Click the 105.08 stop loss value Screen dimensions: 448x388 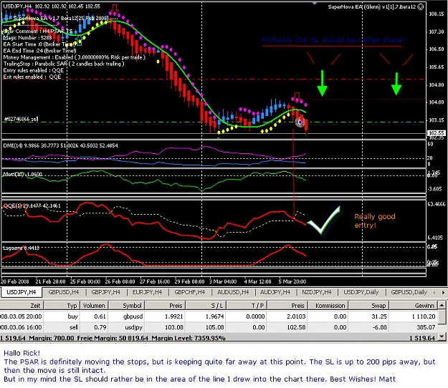coord(215,327)
